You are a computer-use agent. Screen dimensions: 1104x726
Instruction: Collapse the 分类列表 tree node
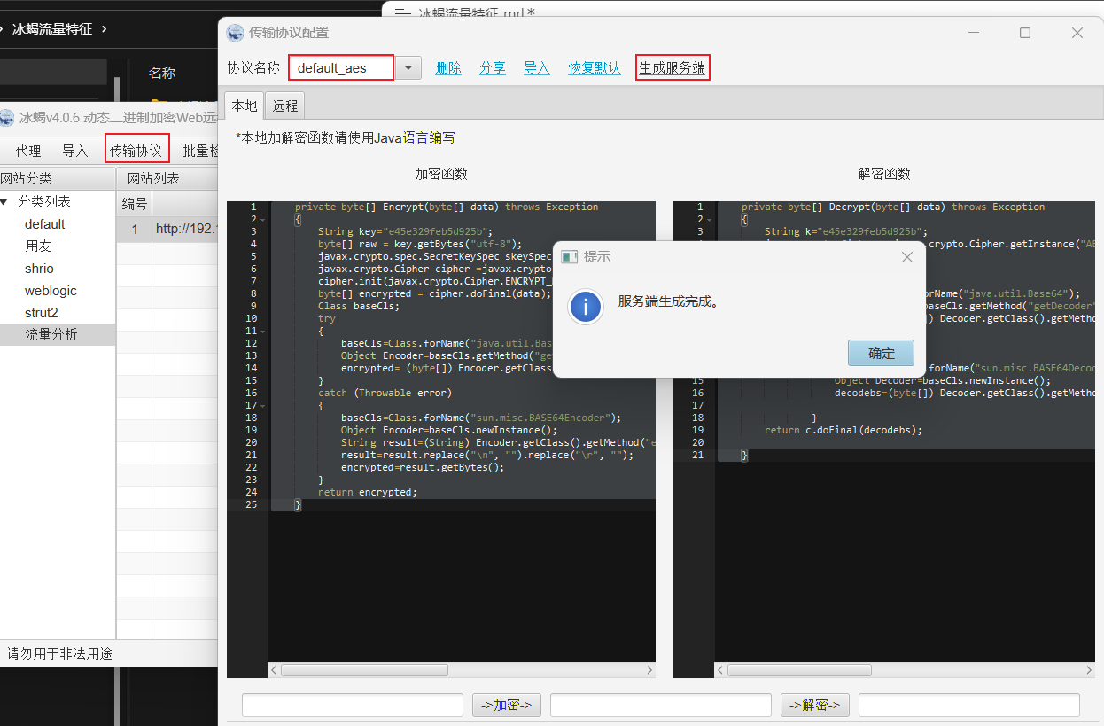4,202
